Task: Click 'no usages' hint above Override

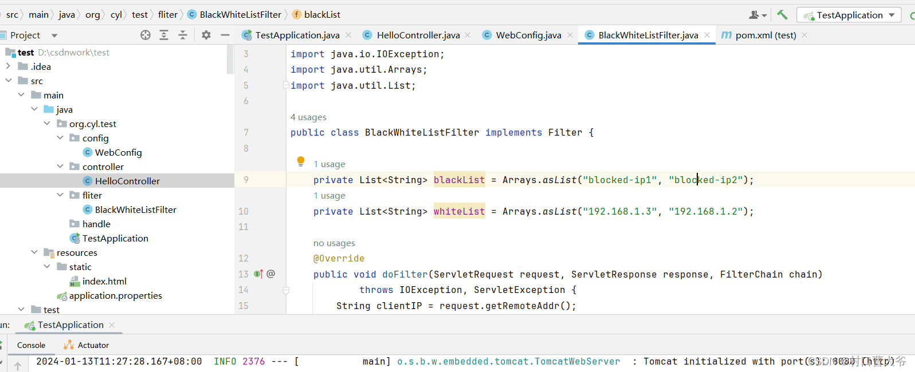Action: pyautogui.click(x=334, y=243)
